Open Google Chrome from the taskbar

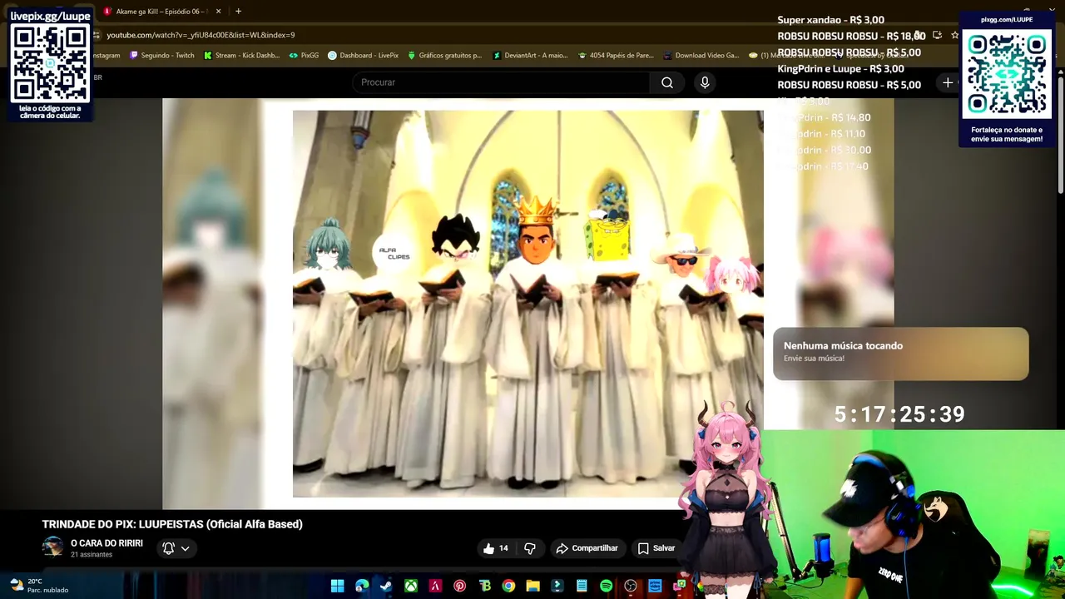tap(508, 586)
